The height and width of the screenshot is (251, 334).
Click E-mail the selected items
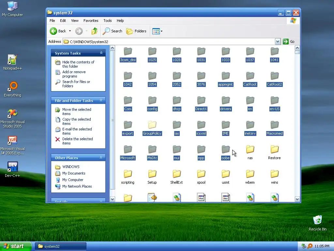tap(77, 131)
